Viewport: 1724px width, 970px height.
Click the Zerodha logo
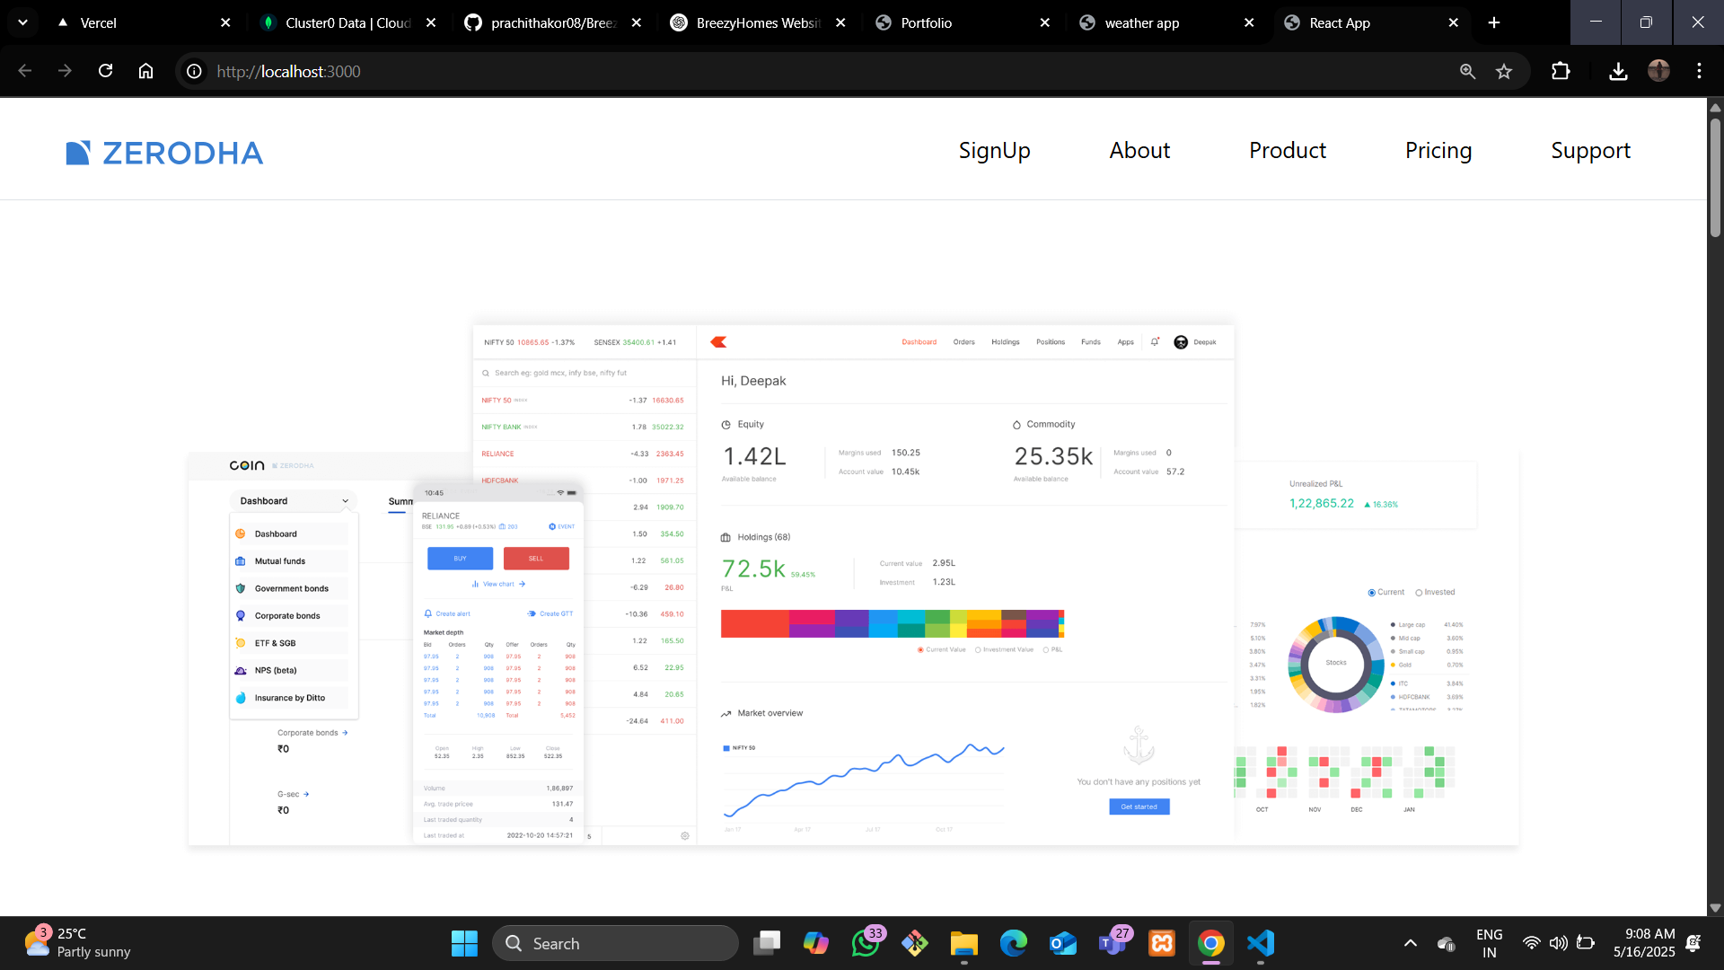(x=164, y=153)
